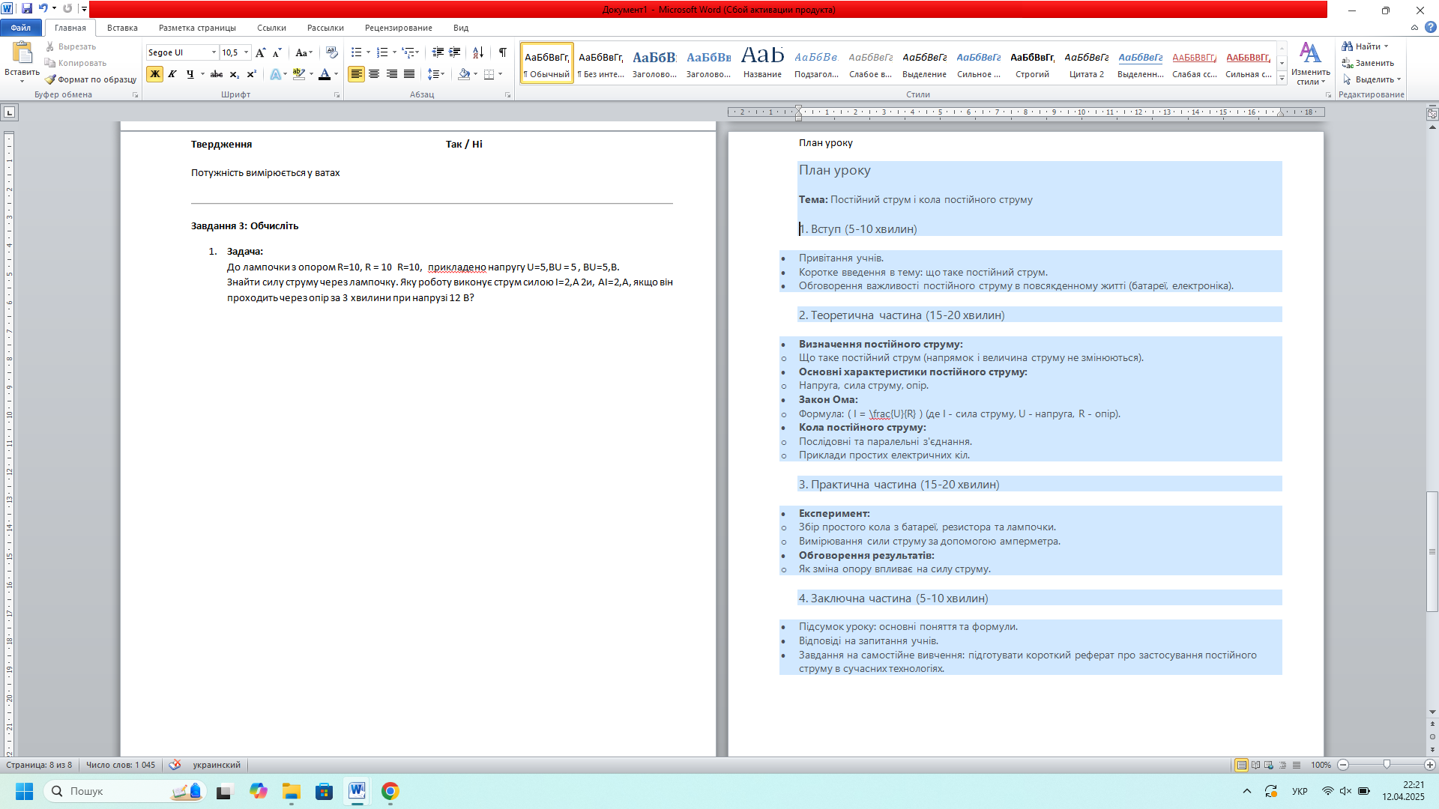Viewport: 1439px width, 809px height.
Task: Increase paragraph indent
Action: pyautogui.click(x=454, y=52)
